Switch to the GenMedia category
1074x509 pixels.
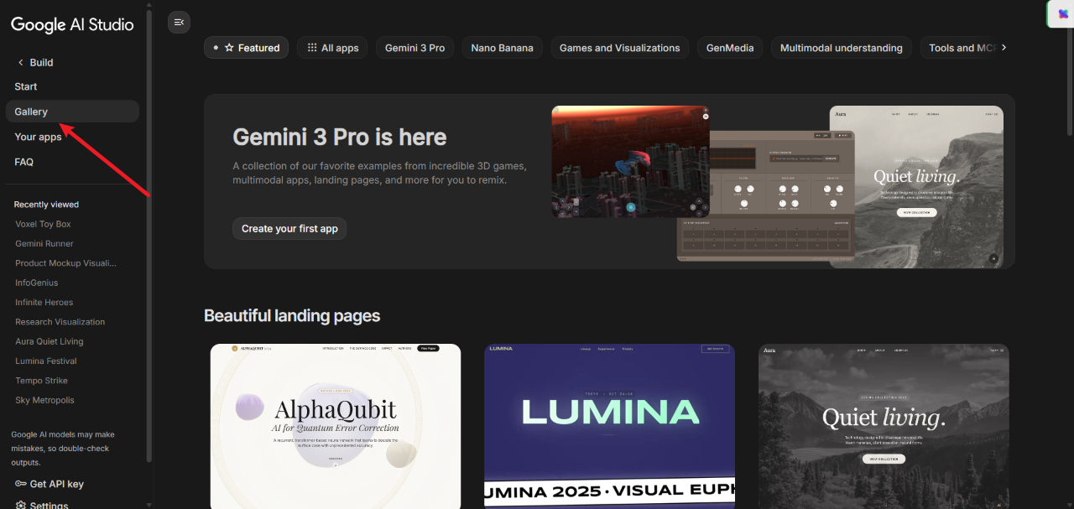[x=730, y=48]
